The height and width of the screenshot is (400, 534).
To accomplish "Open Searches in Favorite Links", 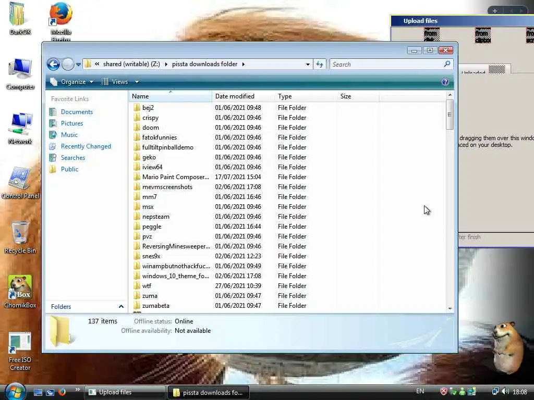I will 73,157.
